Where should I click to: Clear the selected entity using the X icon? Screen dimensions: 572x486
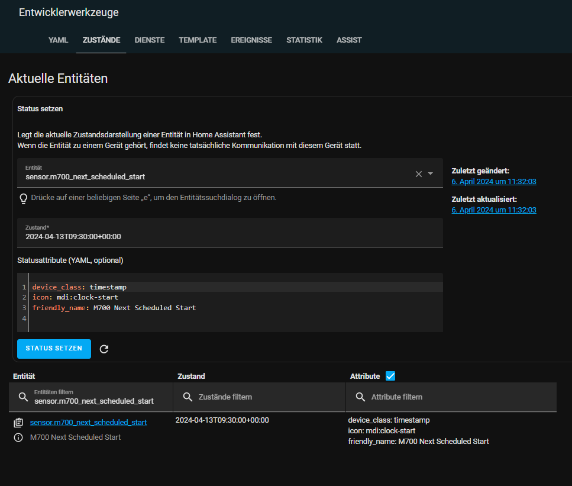pyautogui.click(x=420, y=173)
